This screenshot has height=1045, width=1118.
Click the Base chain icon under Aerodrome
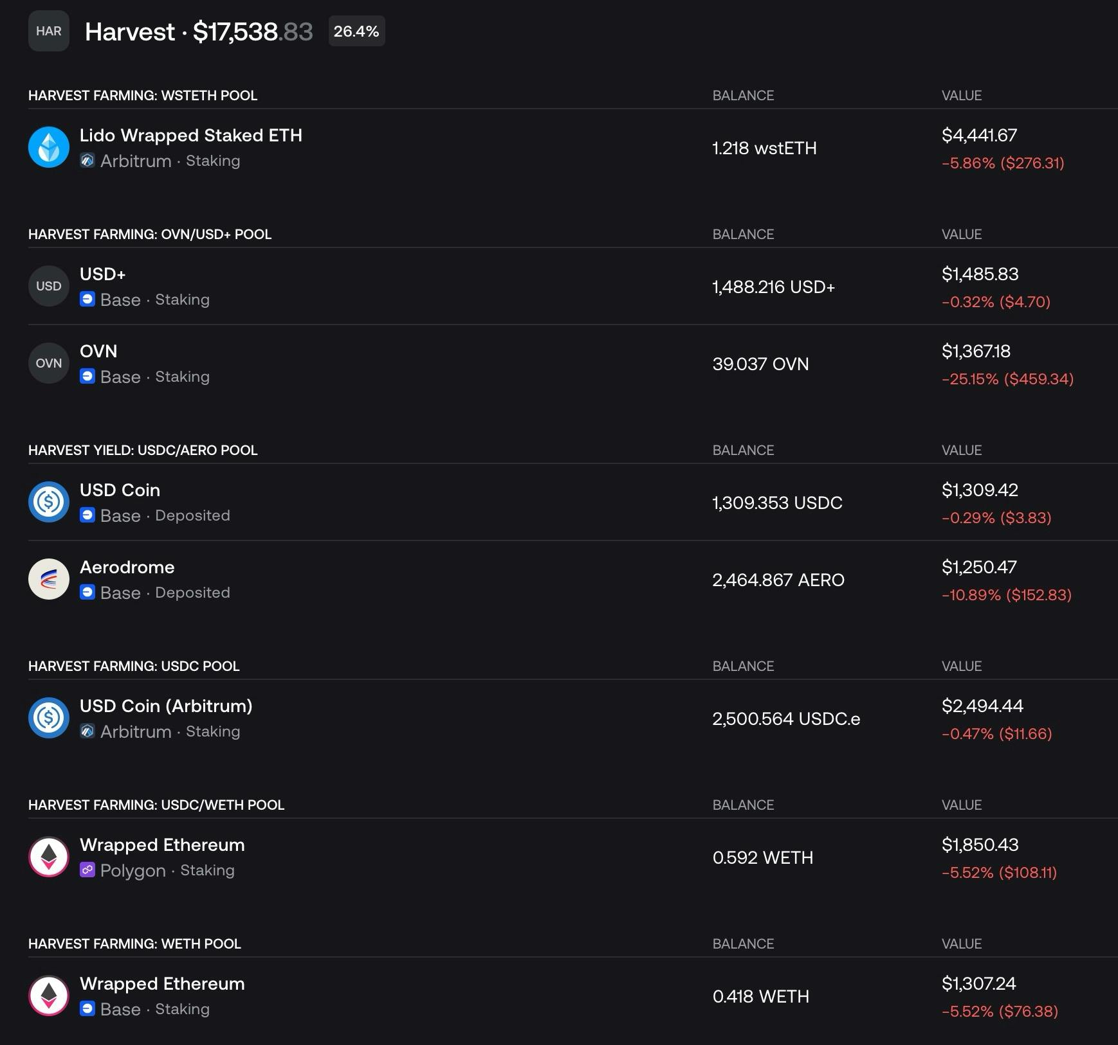tap(87, 593)
